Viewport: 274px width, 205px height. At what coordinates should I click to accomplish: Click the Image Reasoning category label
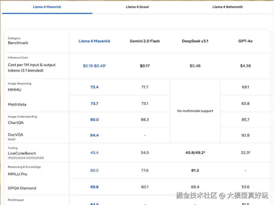pyautogui.click(x=19, y=83)
